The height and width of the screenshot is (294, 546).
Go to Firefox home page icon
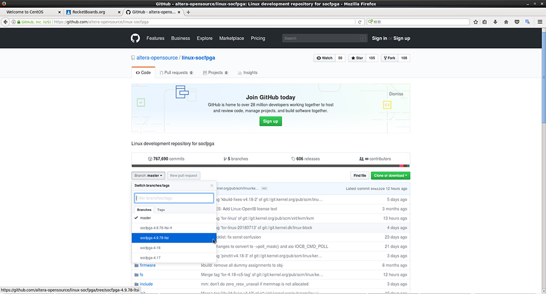point(506,22)
